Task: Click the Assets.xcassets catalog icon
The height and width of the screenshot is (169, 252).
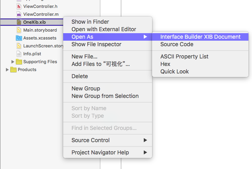Action: [x=19, y=38]
